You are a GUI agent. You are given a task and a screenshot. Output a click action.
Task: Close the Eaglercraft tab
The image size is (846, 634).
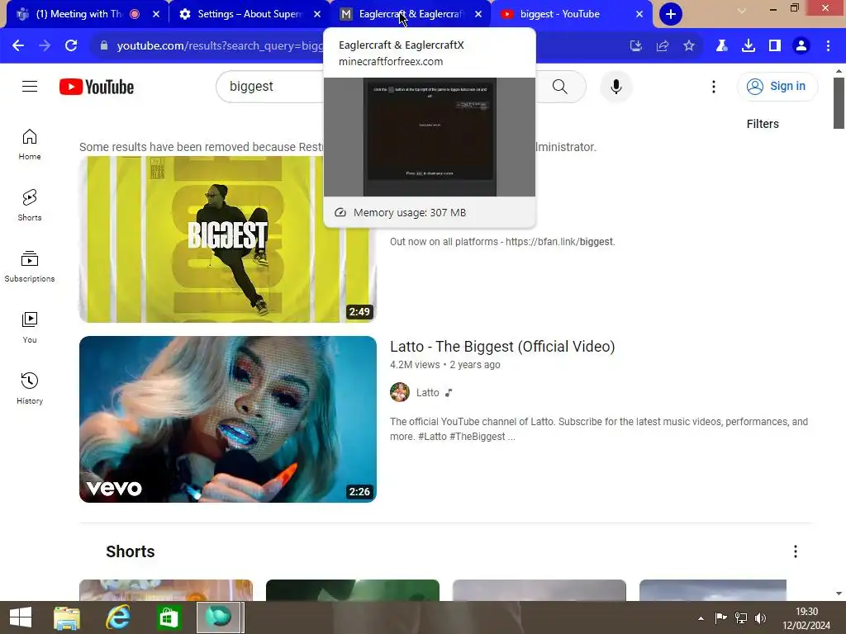point(478,14)
